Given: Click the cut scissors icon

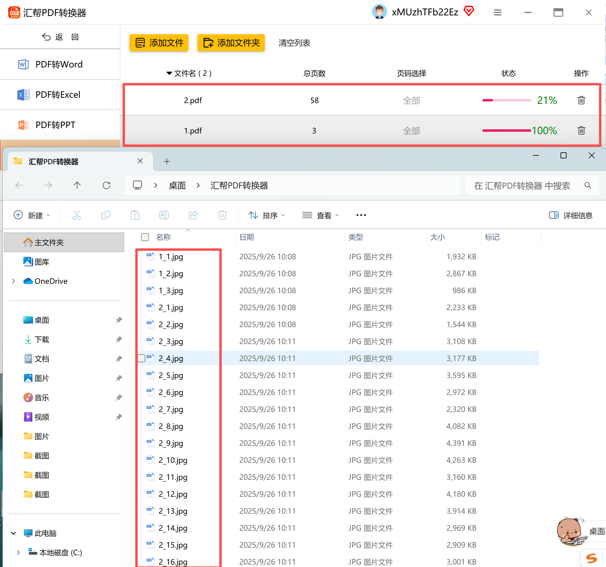Looking at the screenshot, I should pos(76,215).
